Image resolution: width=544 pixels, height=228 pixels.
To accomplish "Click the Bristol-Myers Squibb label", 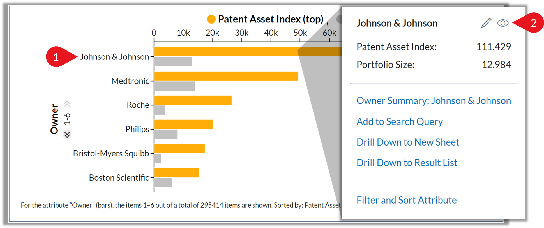I will (111, 154).
